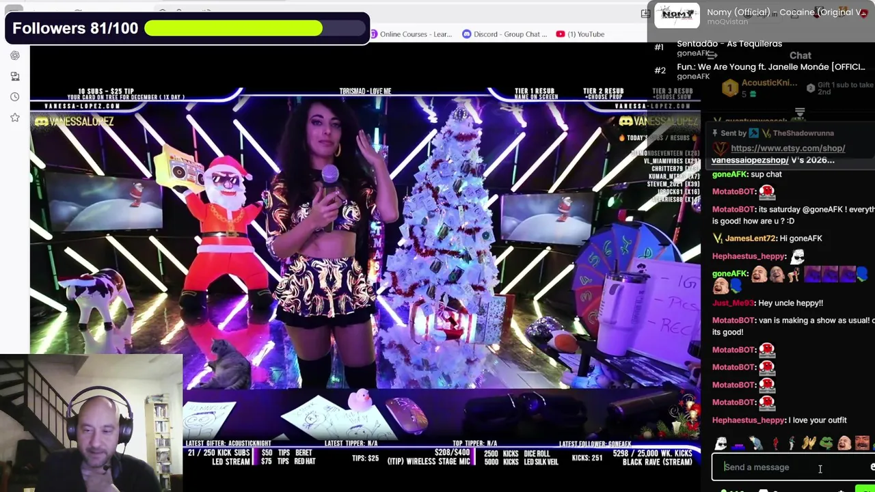Click the vanessa-lopez.com banner text in stream

[82, 107]
